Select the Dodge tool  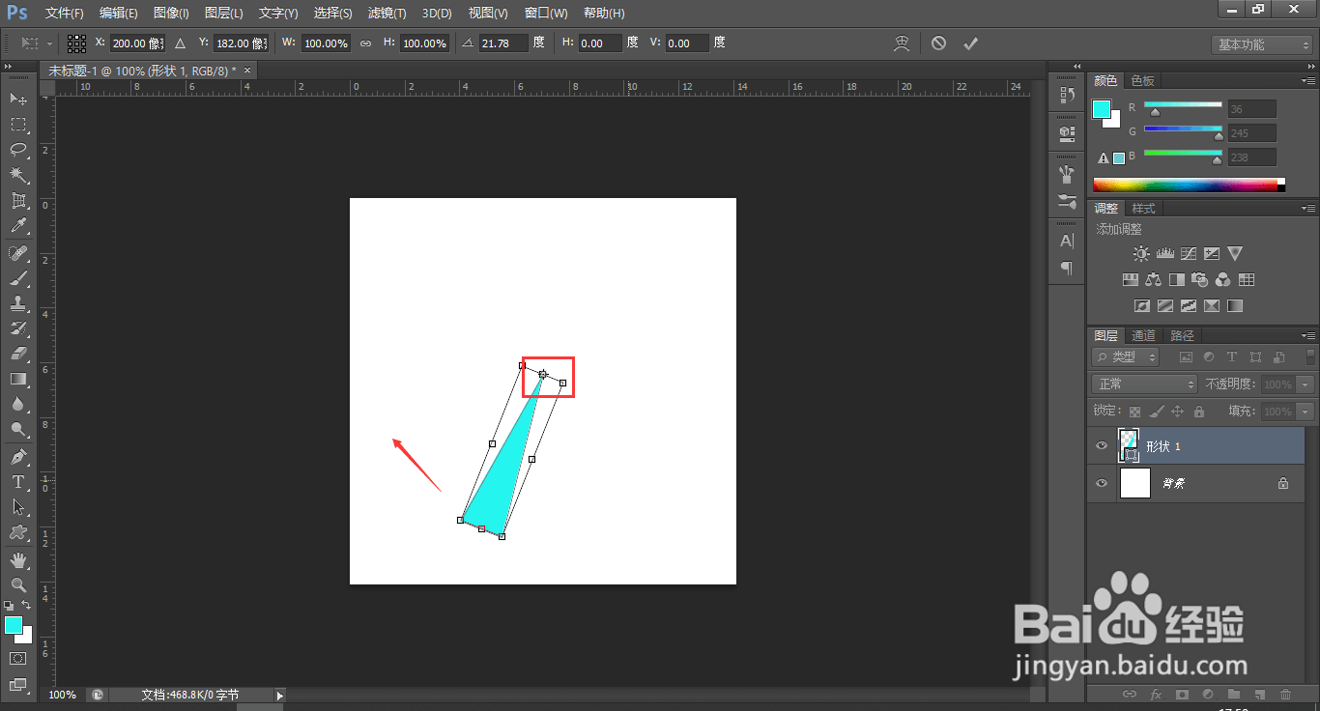click(17, 429)
